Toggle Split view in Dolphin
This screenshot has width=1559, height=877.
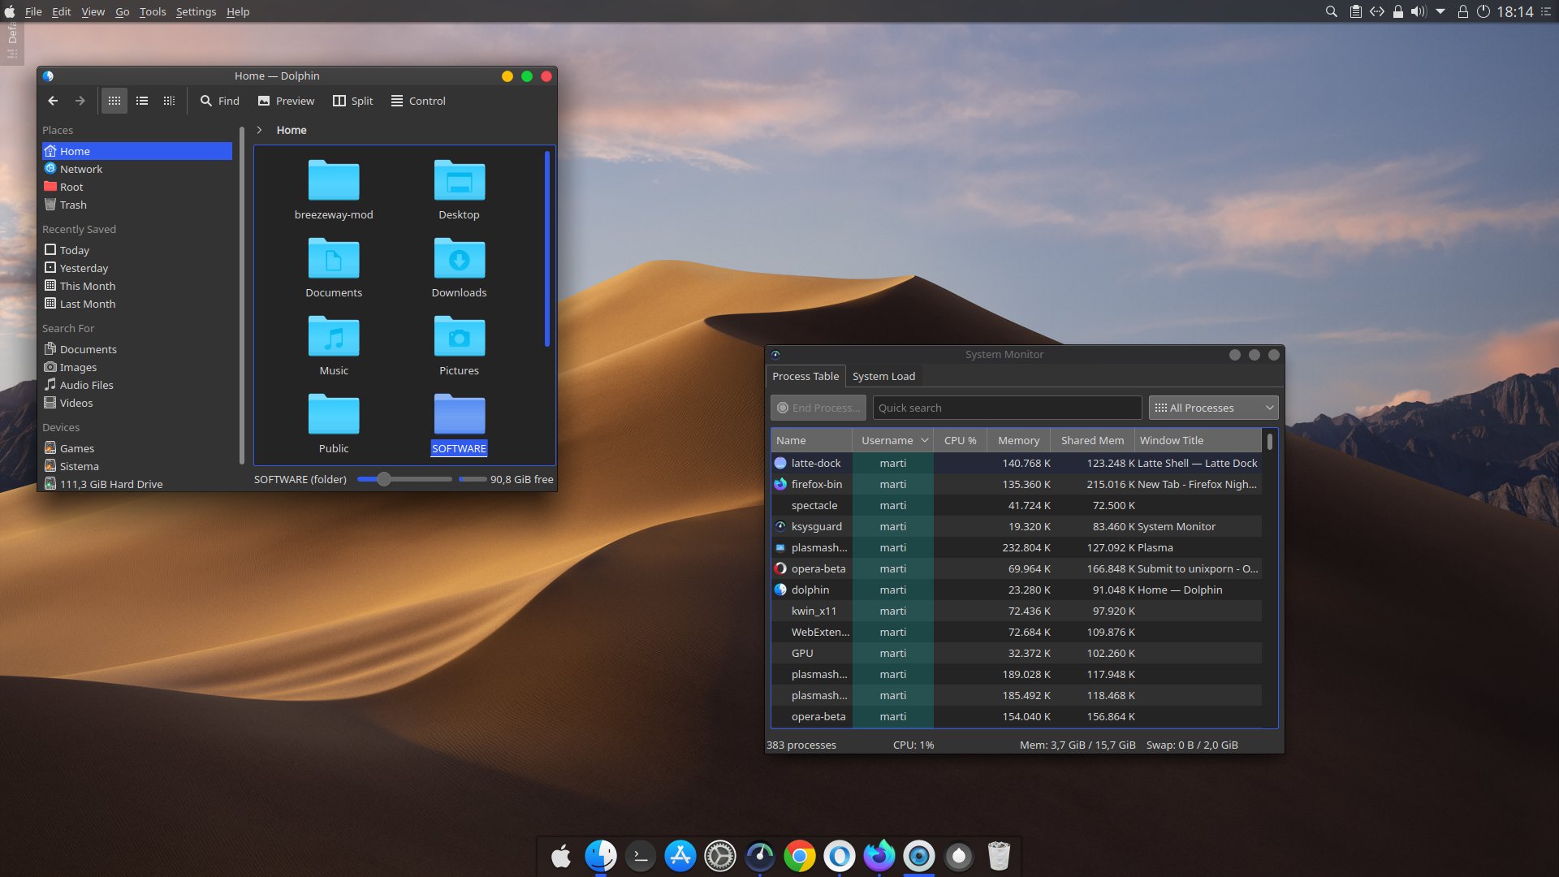coord(352,101)
